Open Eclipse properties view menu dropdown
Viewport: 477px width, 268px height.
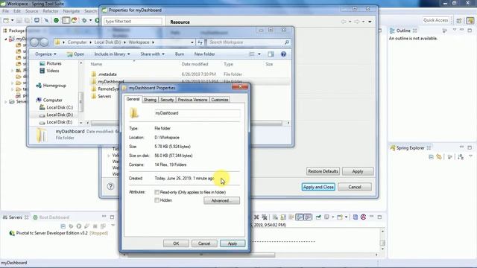370,22
